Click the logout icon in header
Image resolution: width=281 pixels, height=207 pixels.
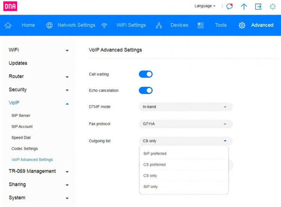click(x=258, y=7)
